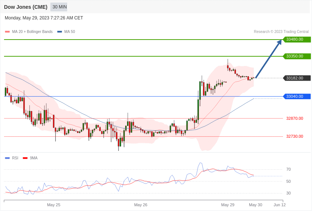The height and width of the screenshot is (211, 312).
Task: Toggle the MA 50 legend entry
Action: 66,32
